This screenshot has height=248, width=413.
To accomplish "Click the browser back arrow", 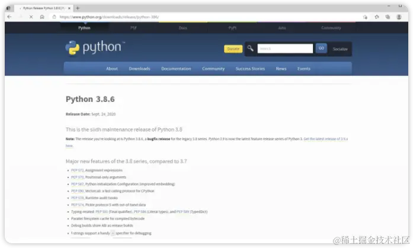I will (x=9, y=17).
